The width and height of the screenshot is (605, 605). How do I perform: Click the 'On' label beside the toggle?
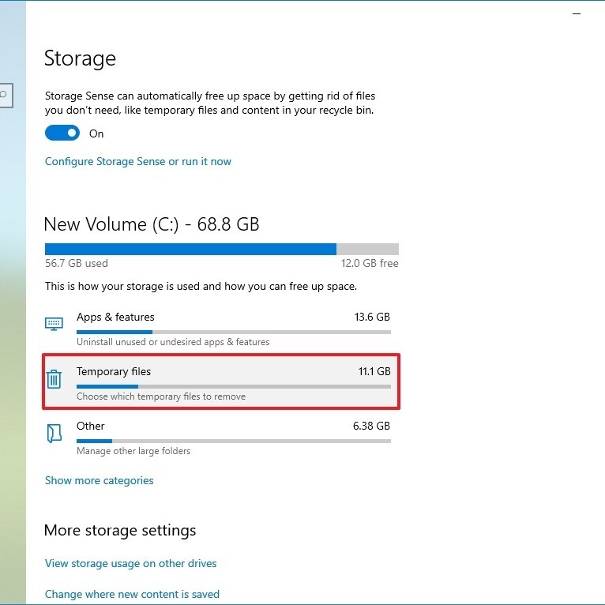point(96,133)
